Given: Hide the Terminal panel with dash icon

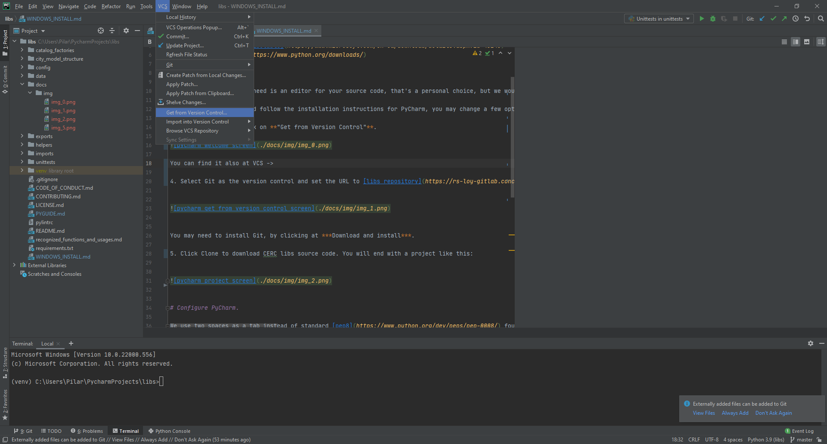Looking at the screenshot, I should coord(822,343).
